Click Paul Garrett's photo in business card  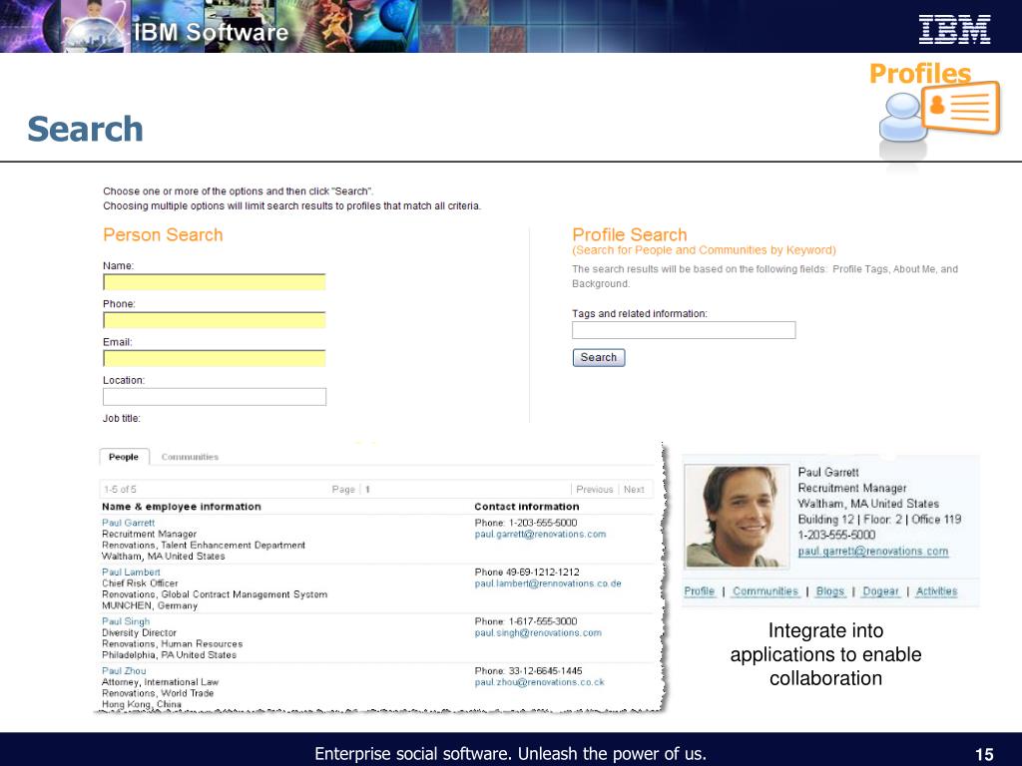coord(738,516)
